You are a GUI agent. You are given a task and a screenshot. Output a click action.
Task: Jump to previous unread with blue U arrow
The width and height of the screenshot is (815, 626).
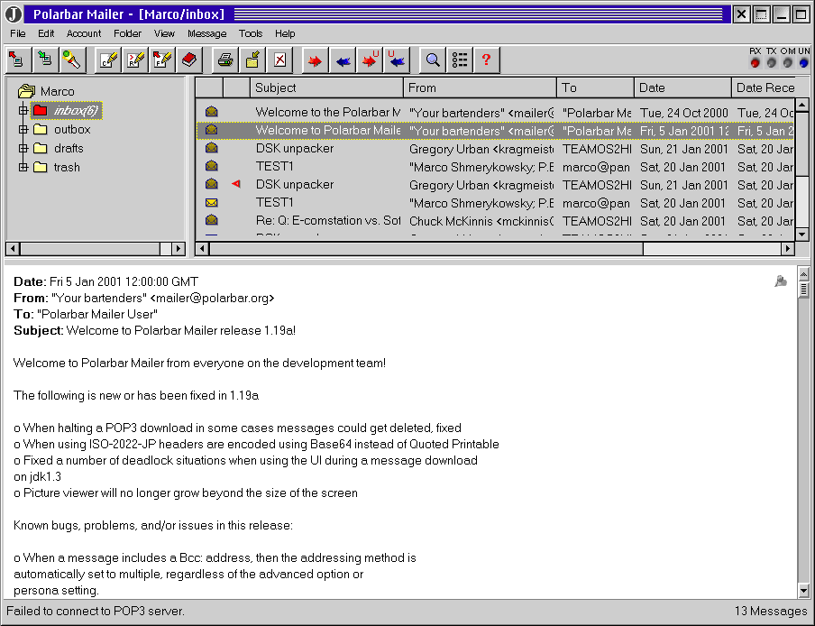click(397, 60)
